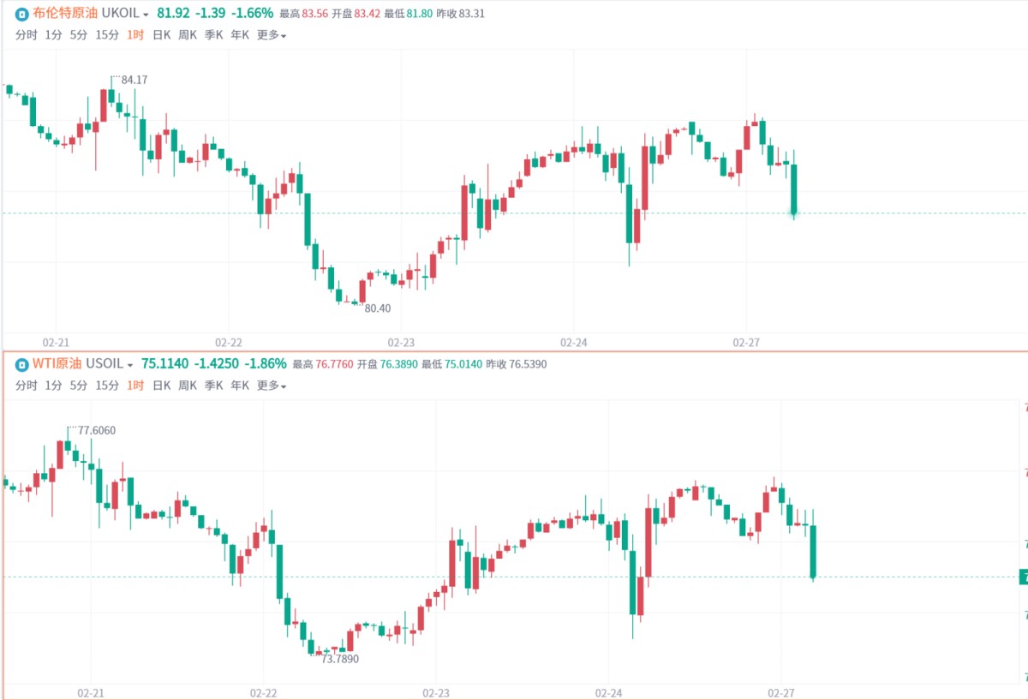Select 5分 interval on WTI chart
The image size is (1028, 700).
click(79, 386)
